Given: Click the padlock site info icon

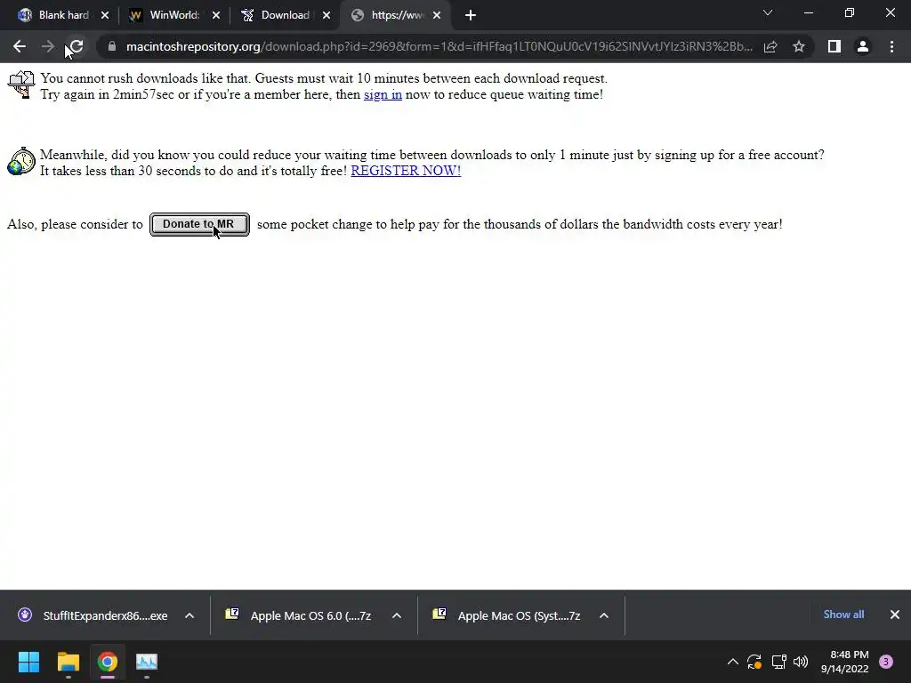Looking at the screenshot, I should [x=111, y=46].
